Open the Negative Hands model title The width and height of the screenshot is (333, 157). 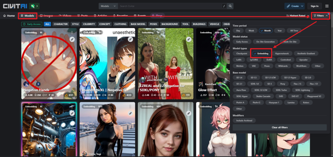[36, 90]
